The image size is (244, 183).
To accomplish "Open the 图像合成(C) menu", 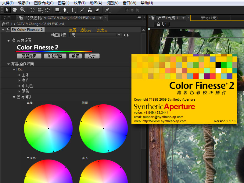I will tap(44, 3).
